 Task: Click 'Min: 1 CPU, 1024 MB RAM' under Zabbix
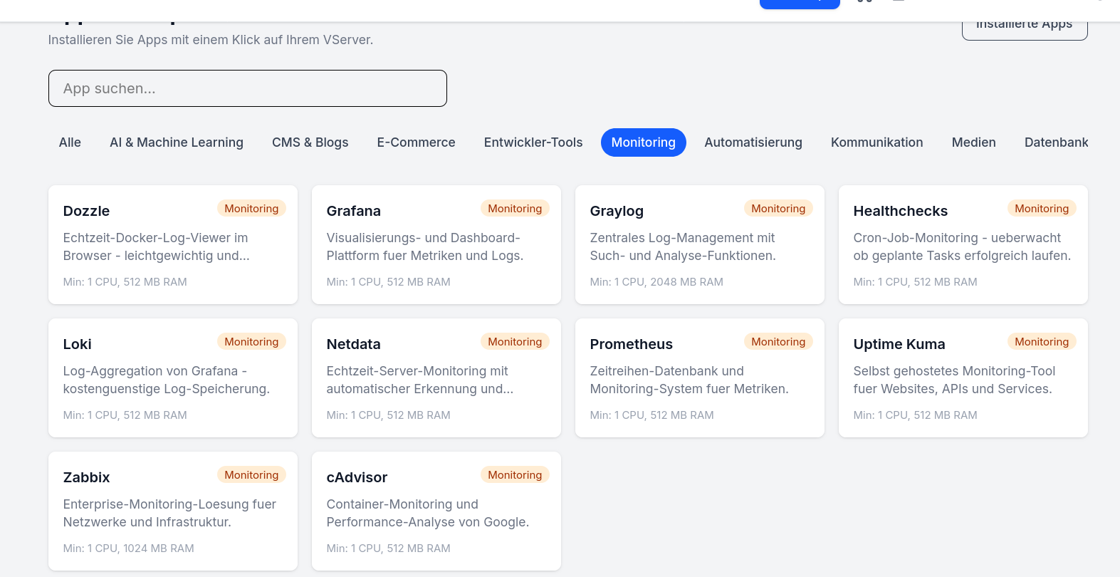click(129, 549)
